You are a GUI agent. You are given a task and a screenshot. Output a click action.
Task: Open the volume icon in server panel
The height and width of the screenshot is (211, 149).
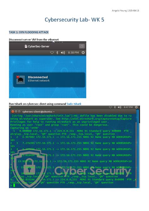63,53
